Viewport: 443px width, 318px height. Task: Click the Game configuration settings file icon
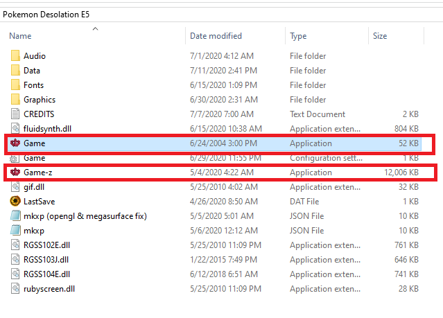click(x=15, y=158)
